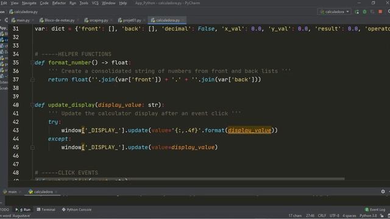
Task: Open the Edit menu
Action: click(4, 3)
